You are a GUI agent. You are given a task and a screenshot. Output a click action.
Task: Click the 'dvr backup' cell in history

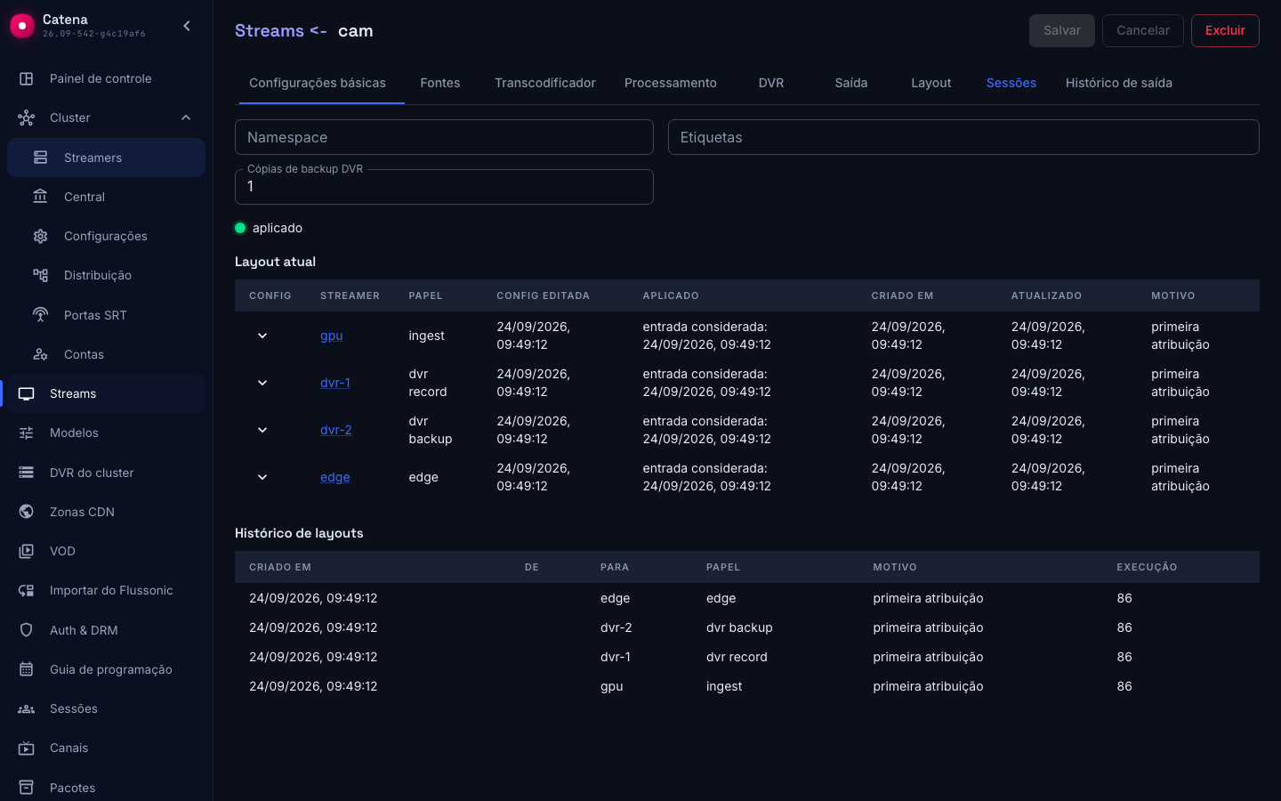click(739, 627)
